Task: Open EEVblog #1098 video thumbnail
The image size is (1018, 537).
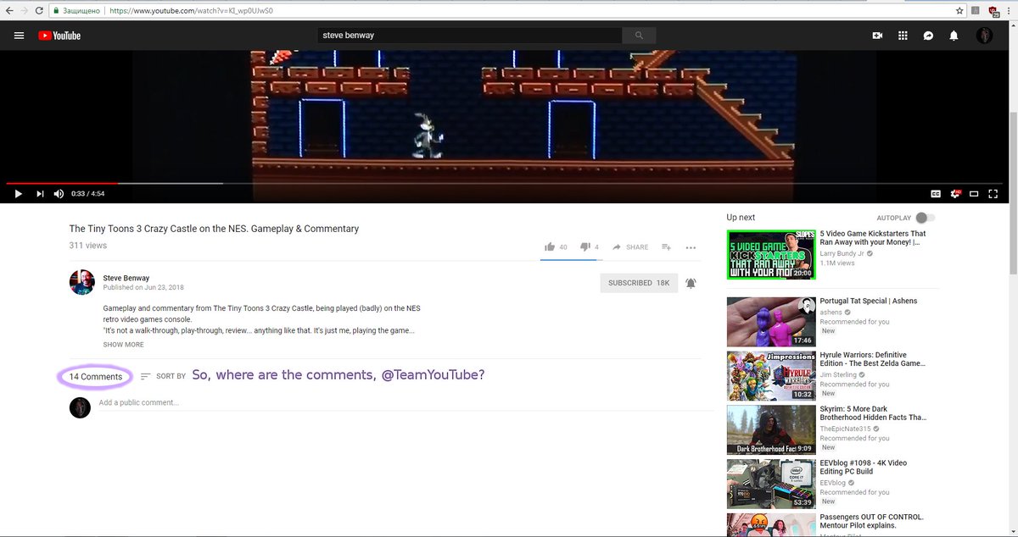Action: coord(771,484)
